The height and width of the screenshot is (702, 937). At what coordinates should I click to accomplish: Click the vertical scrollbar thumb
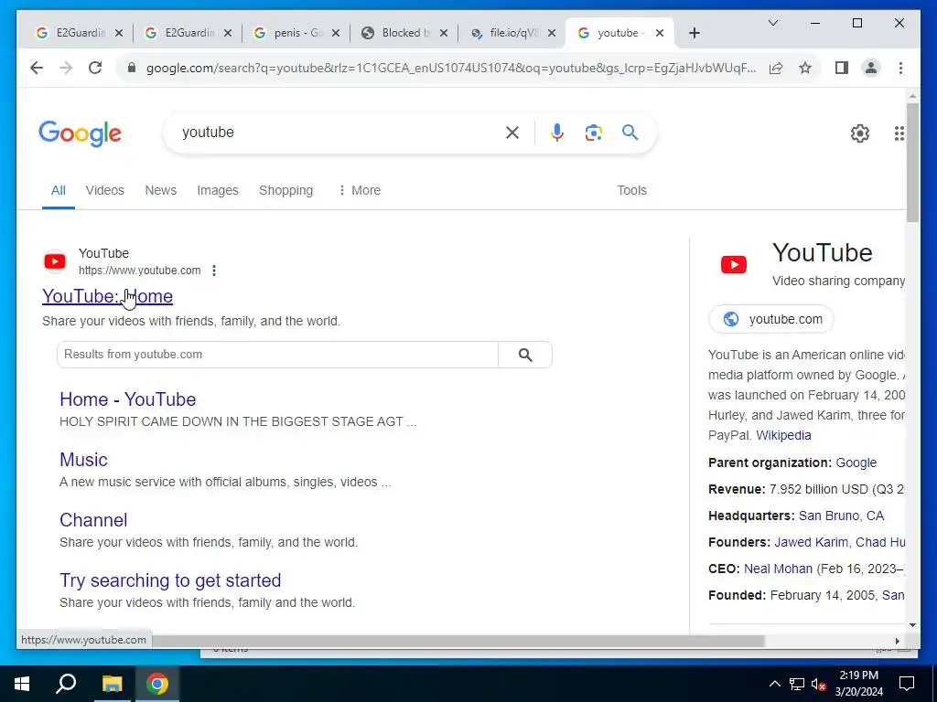coord(912,163)
